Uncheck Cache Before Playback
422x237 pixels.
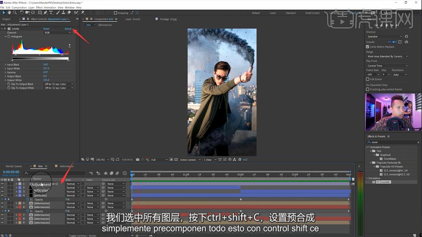(368, 47)
